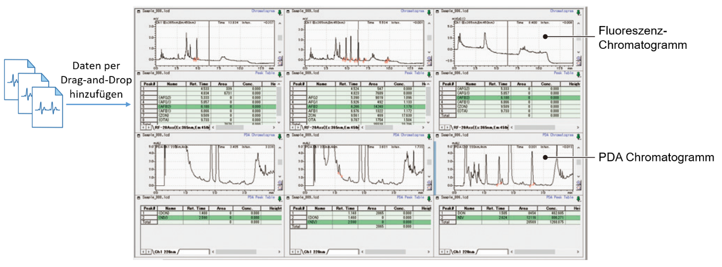Select Ch1 220nm tab in Sample_006 PDA Peak Table
This screenshot has width=722, height=267.
465,252
